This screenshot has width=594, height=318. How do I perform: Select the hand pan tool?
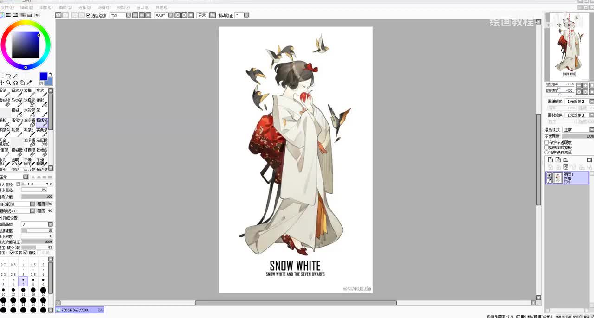click(x=22, y=83)
